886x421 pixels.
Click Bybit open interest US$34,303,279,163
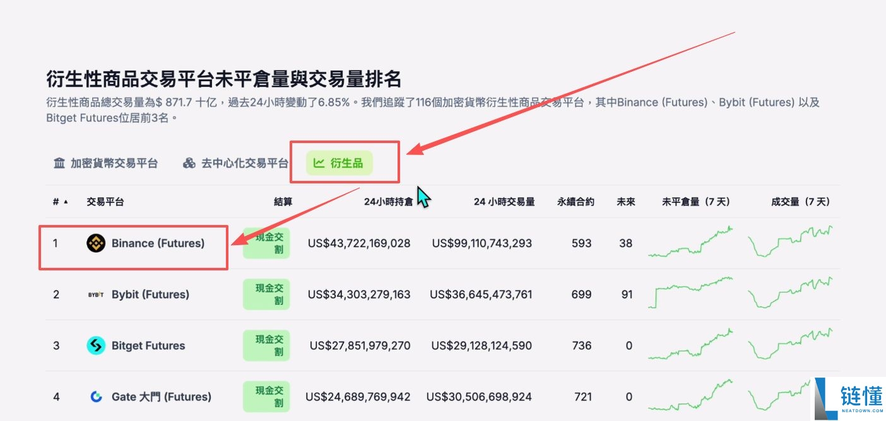pos(359,294)
